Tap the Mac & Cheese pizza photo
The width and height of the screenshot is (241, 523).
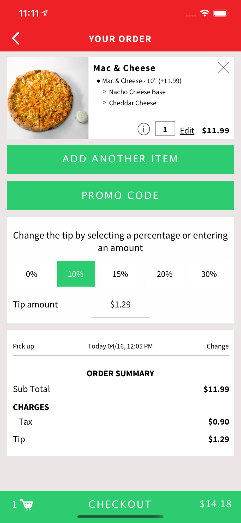pos(48,98)
